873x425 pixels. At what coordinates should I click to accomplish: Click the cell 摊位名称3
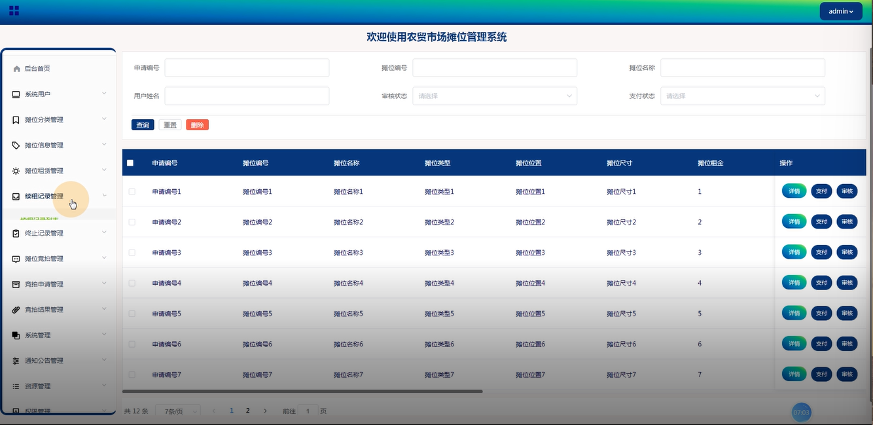(348, 253)
